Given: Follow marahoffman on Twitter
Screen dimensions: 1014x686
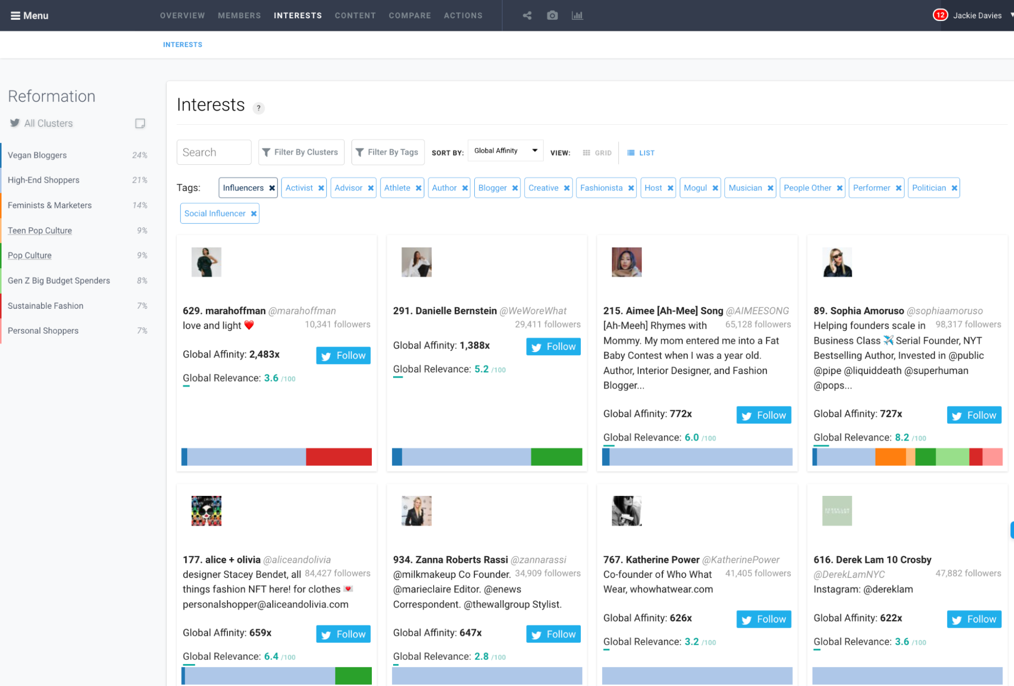Looking at the screenshot, I should (343, 355).
